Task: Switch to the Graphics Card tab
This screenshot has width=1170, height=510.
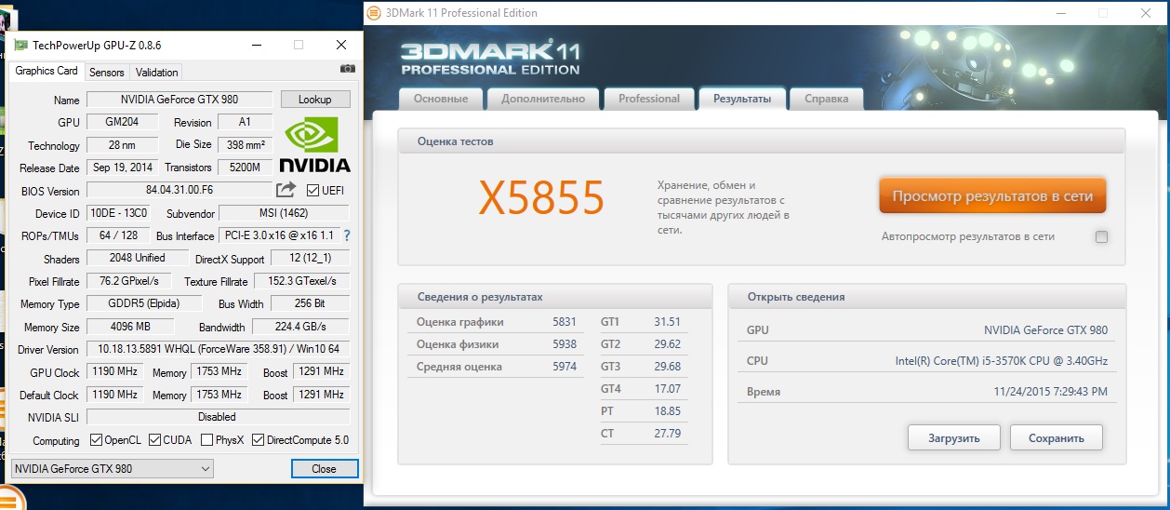Action: point(47,72)
